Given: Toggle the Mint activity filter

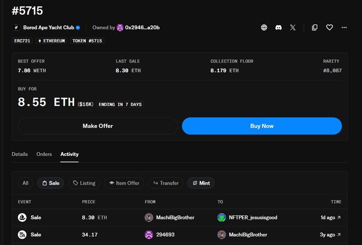Looking at the screenshot, I should pos(201,183).
